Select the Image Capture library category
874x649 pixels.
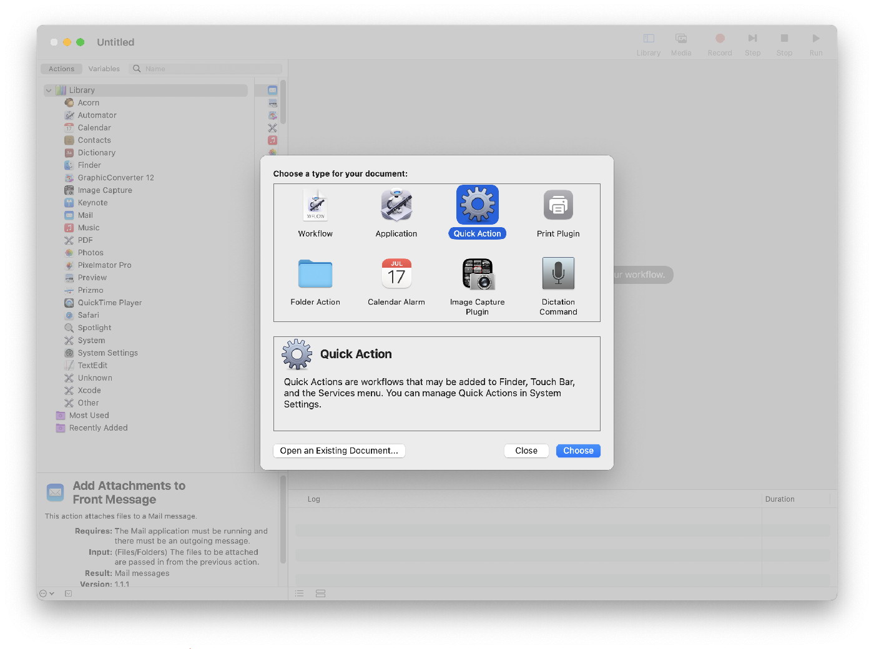tap(105, 190)
